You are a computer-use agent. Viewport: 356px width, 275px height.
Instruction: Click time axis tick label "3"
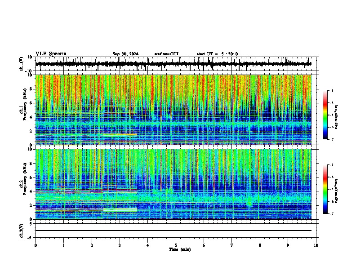[x=120, y=245]
